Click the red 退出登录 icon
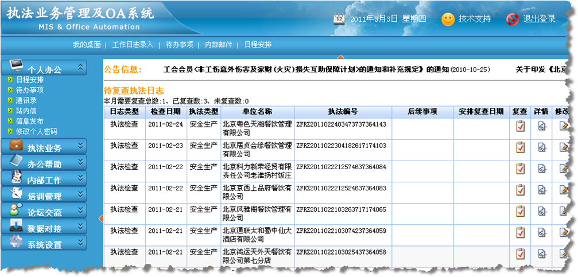The image size is (578, 277). point(513,19)
